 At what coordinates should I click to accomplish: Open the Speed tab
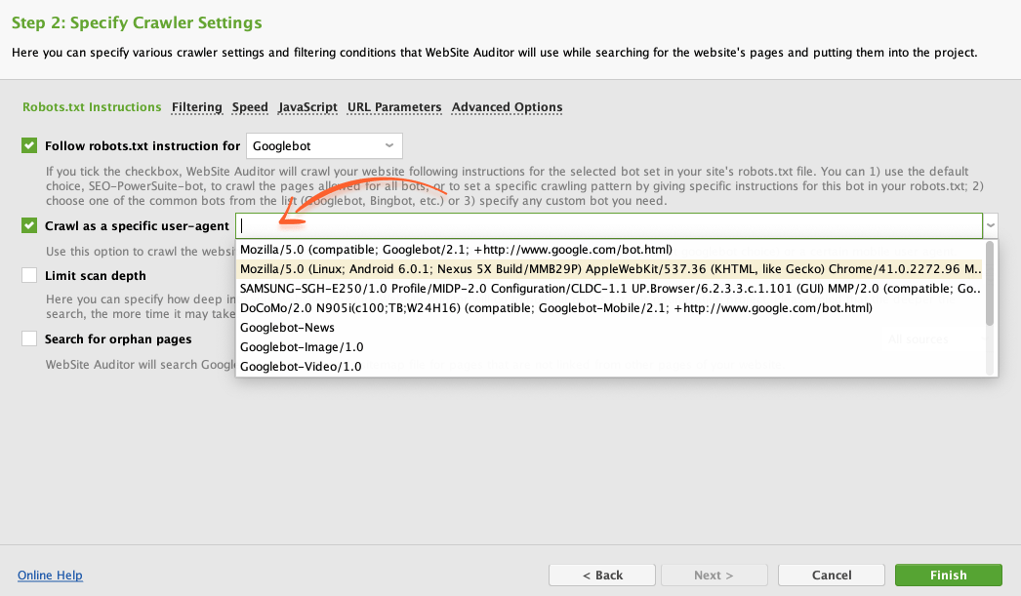(250, 107)
